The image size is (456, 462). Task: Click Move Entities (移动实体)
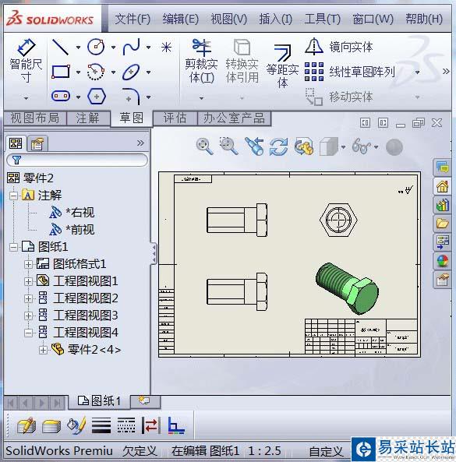339,97
